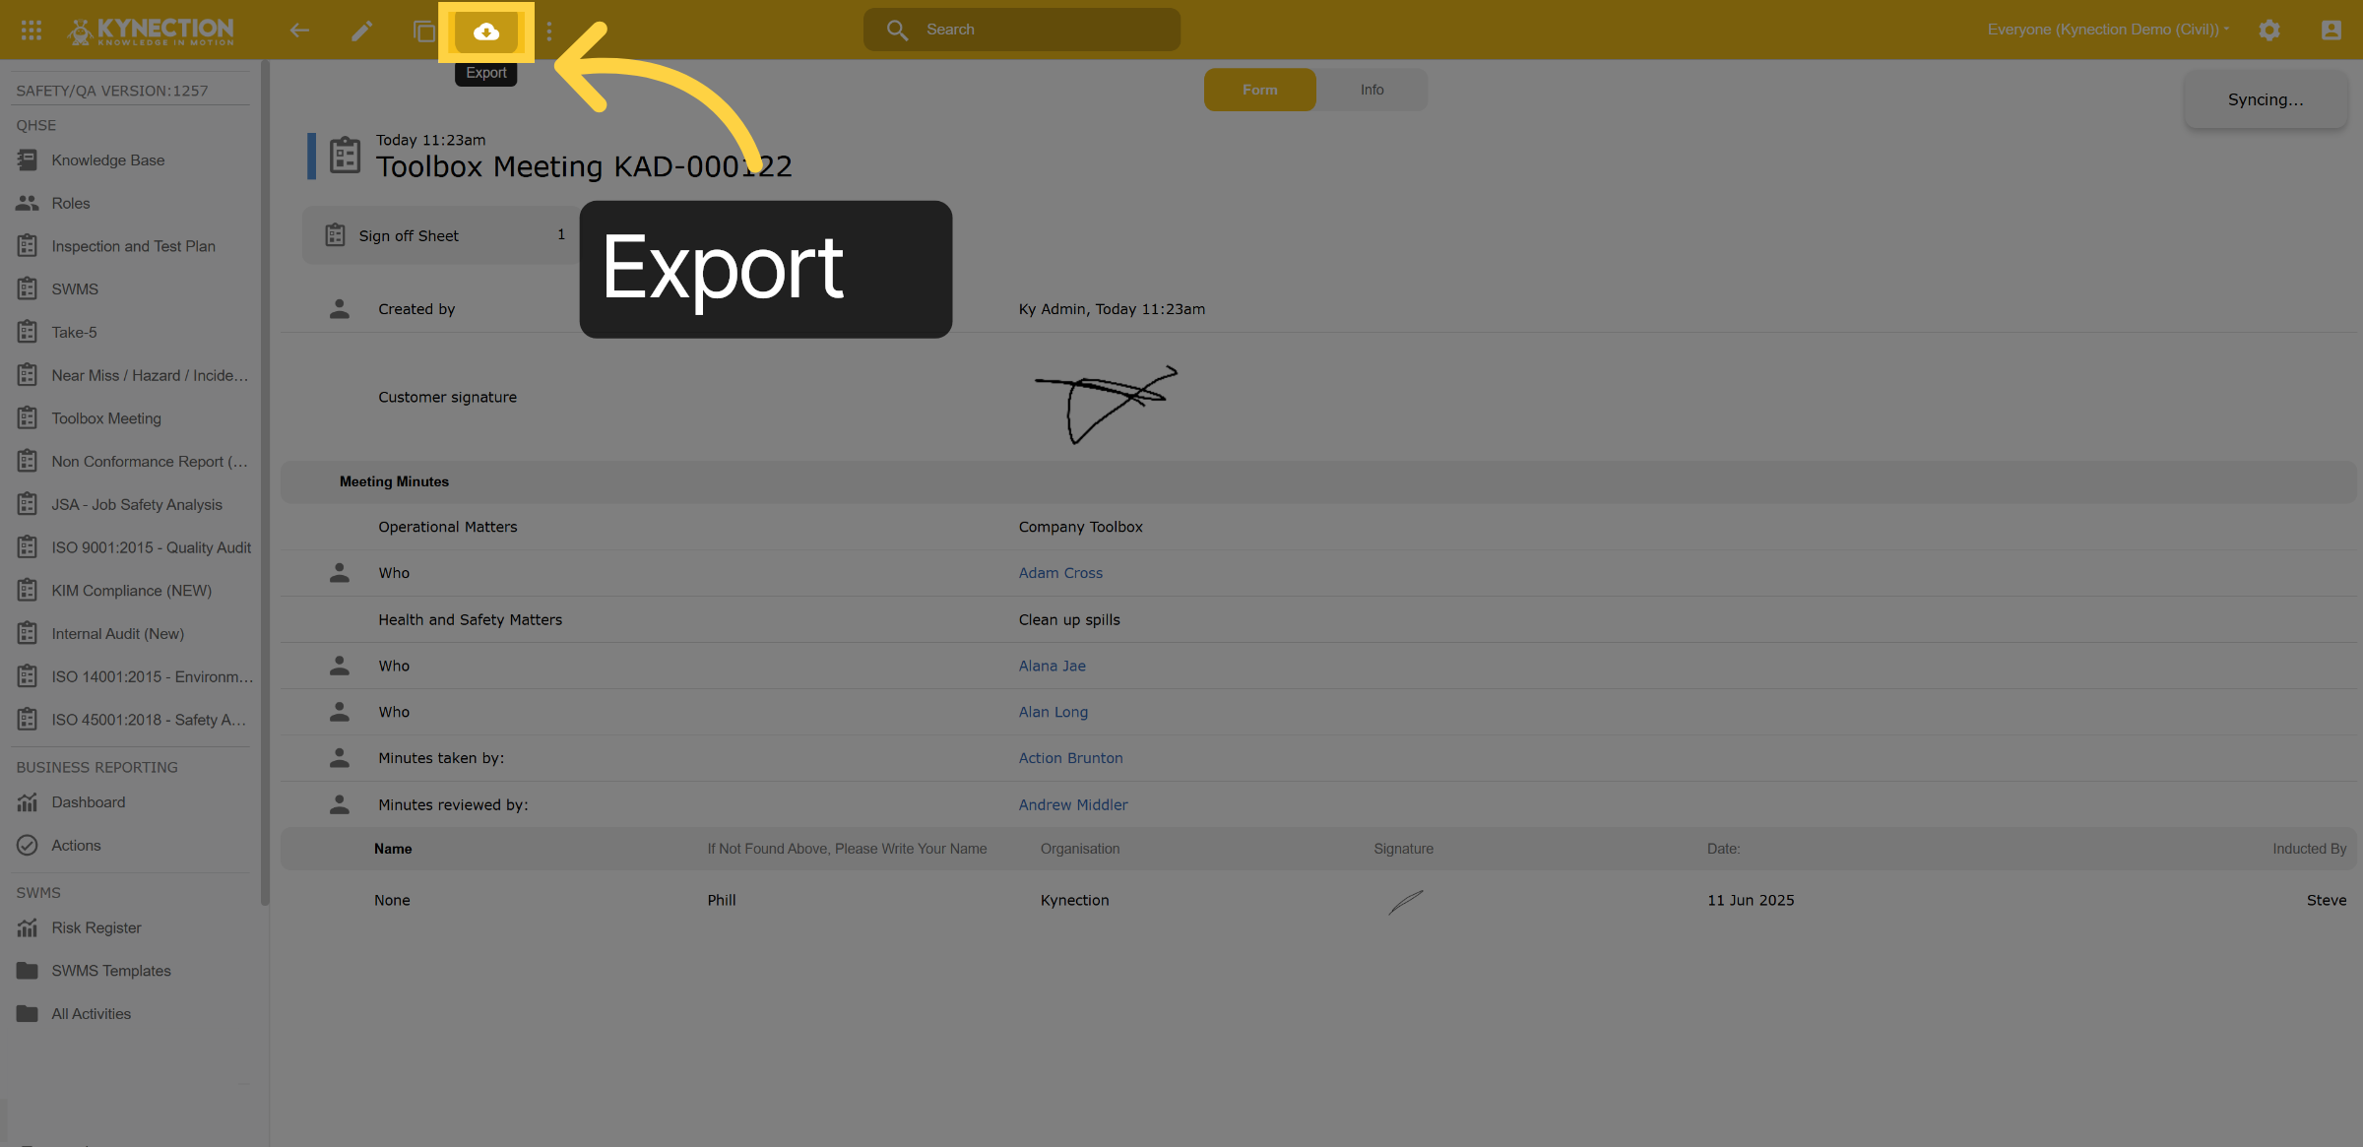Click the person icon beside Minutes reviewed by
The width and height of the screenshot is (2363, 1147).
340,804
